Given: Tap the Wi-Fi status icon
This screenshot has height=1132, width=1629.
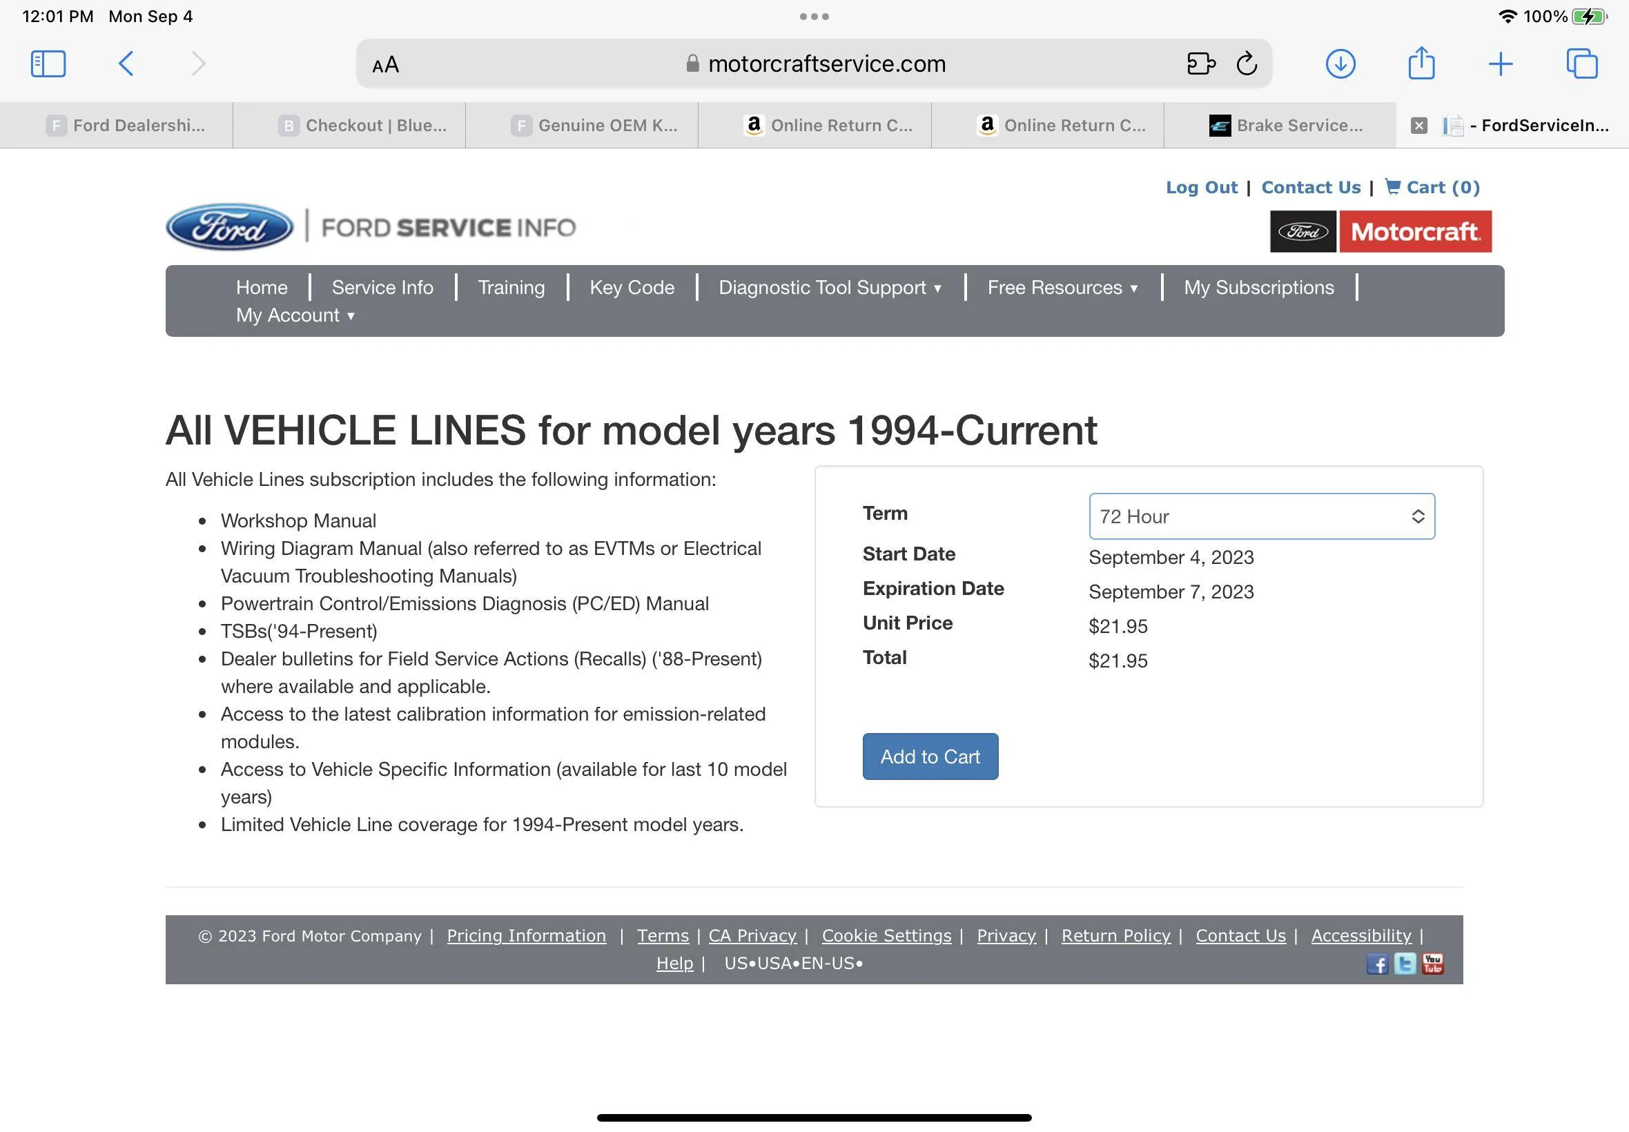Looking at the screenshot, I should click(1508, 17).
